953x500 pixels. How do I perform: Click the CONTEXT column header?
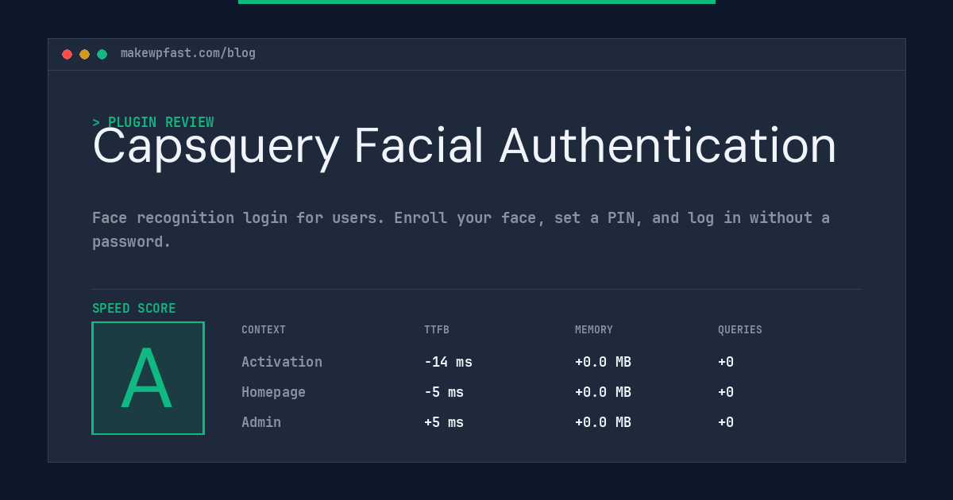tap(264, 330)
